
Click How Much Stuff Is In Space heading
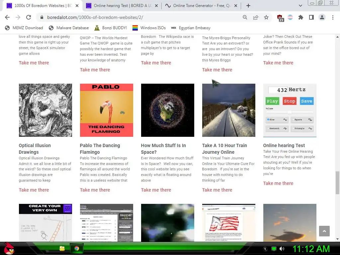163,149
